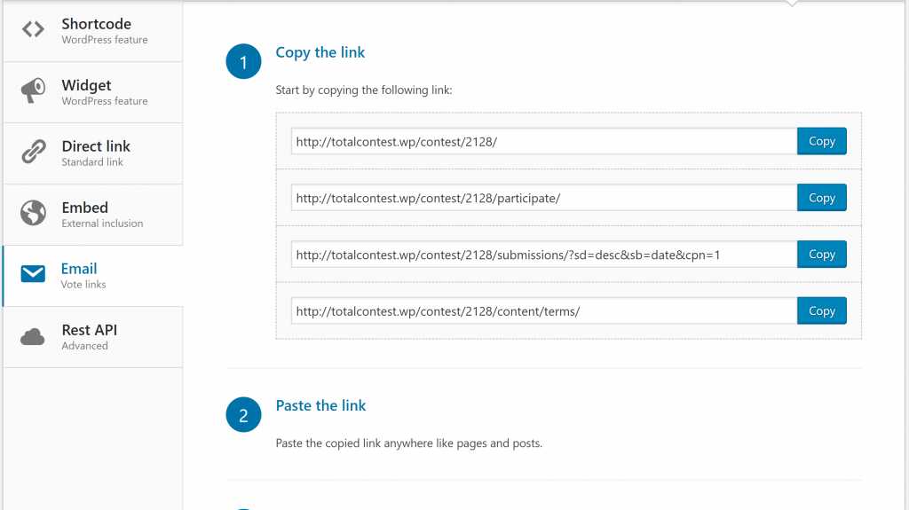The image size is (909, 510).
Task: Click the 'External inclusion' subtitle
Action: [x=102, y=224]
